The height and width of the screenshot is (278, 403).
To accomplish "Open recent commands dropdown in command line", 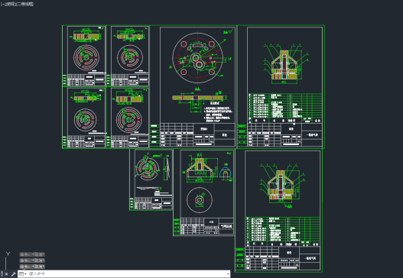I will [x=23, y=274].
